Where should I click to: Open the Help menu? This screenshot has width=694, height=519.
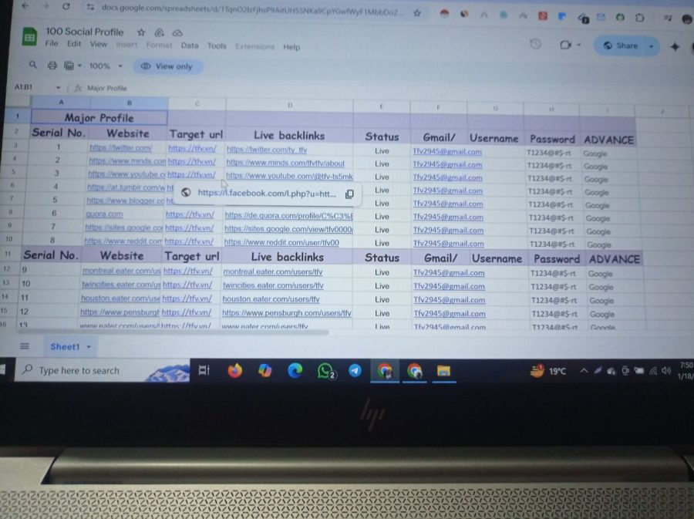click(291, 47)
